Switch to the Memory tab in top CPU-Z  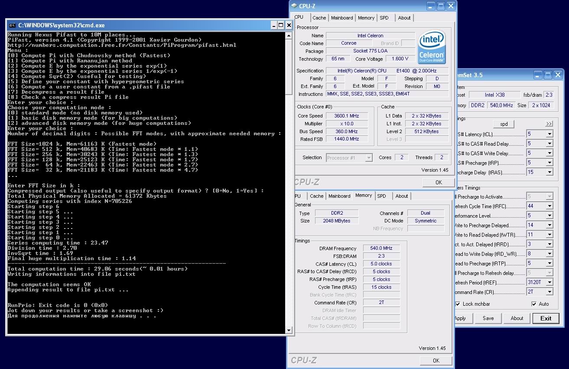(366, 18)
